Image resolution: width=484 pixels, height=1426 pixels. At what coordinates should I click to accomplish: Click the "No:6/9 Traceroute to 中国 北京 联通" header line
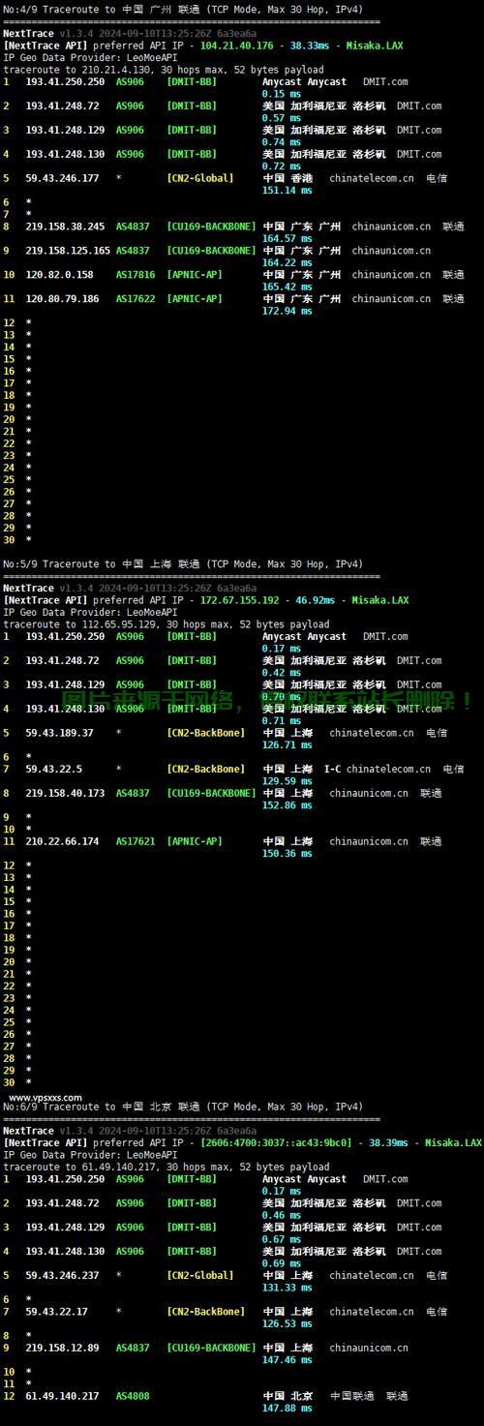pos(182,1107)
